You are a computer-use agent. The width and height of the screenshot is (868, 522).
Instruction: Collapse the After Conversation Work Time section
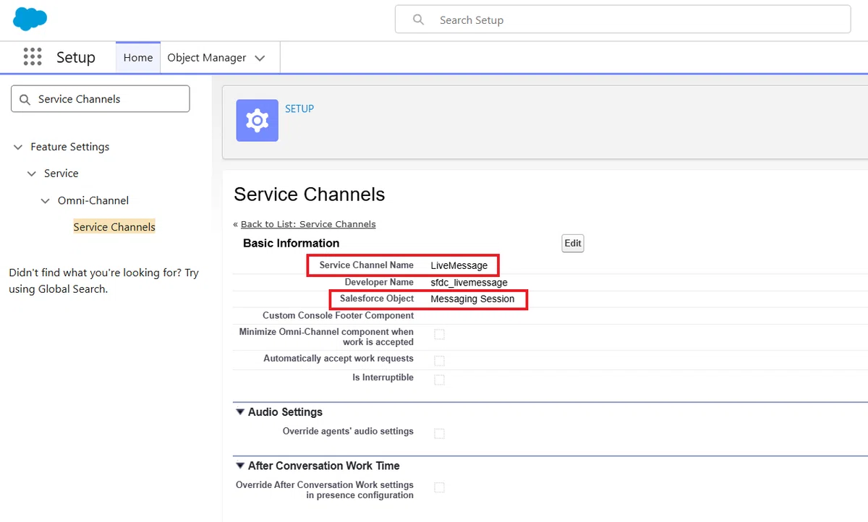click(240, 466)
